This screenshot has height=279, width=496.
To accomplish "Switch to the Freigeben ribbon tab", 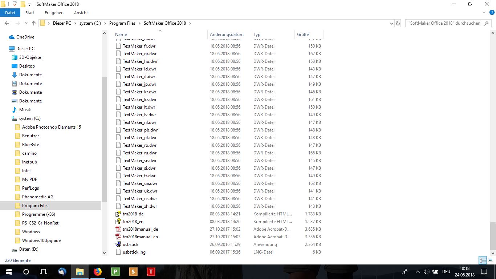I will 54,13.
